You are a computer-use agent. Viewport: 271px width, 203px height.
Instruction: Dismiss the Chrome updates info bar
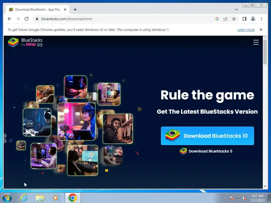tap(261, 30)
